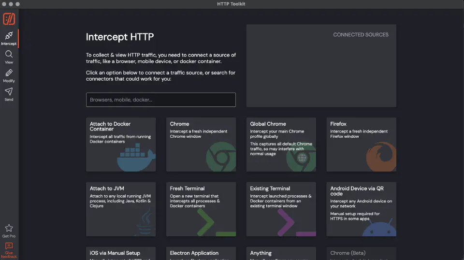Click the Java coffee cup icon

(145, 222)
